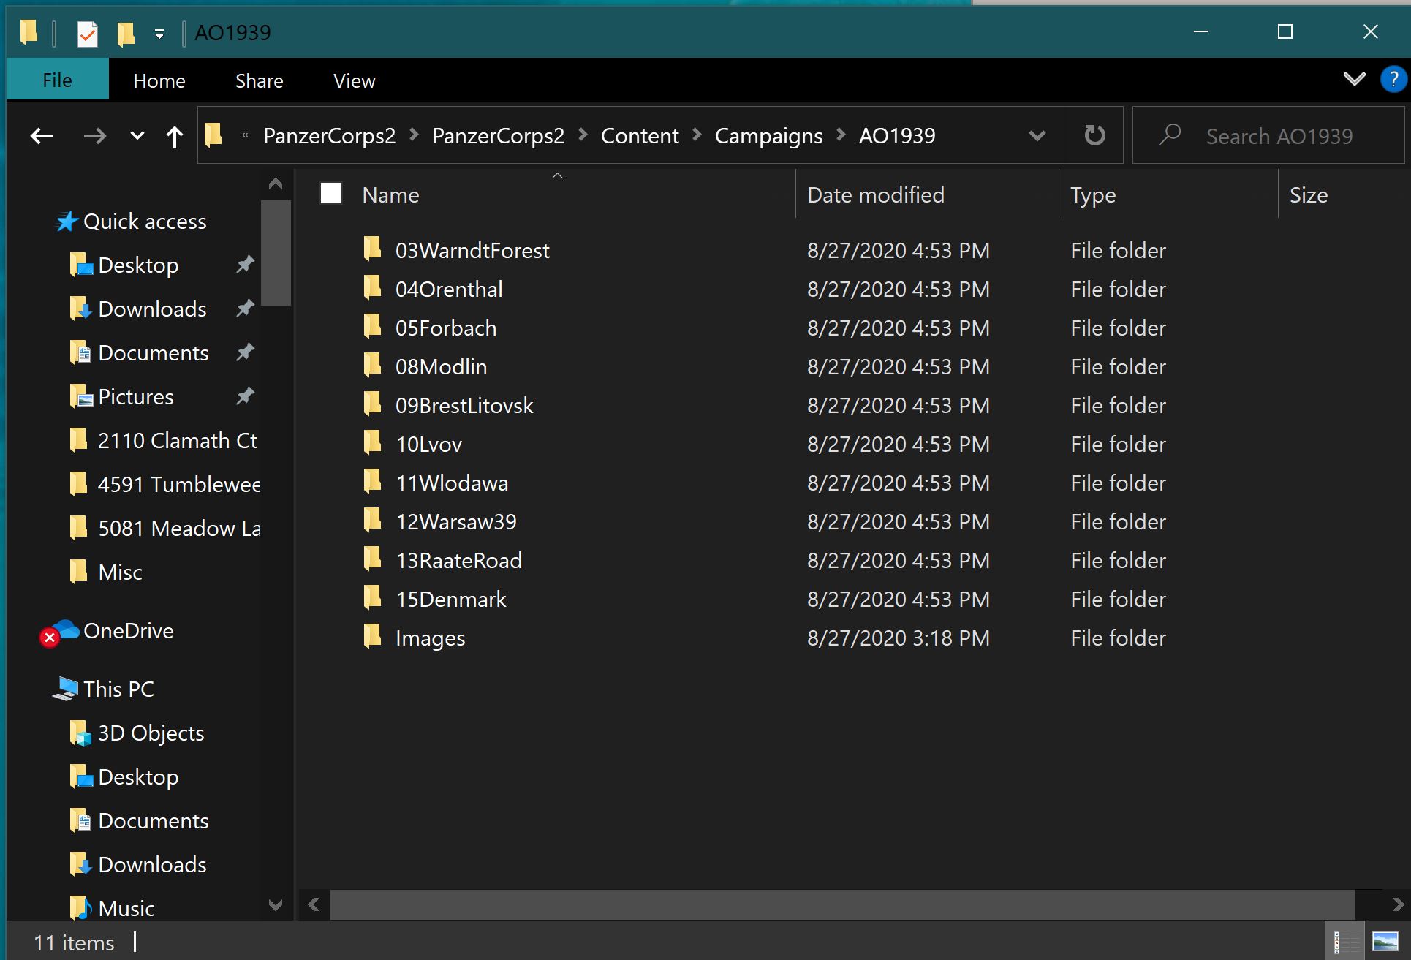
Task: Click navigation pane scroll down arrow
Action: (276, 905)
